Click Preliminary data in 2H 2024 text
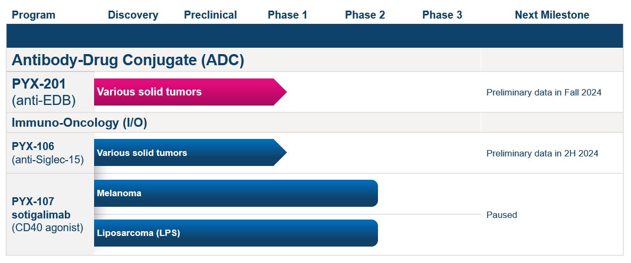This screenshot has height=263, width=631. [x=542, y=153]
